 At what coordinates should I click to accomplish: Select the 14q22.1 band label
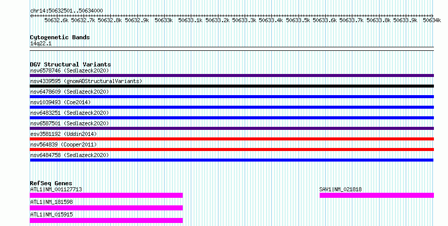(41, 44)
